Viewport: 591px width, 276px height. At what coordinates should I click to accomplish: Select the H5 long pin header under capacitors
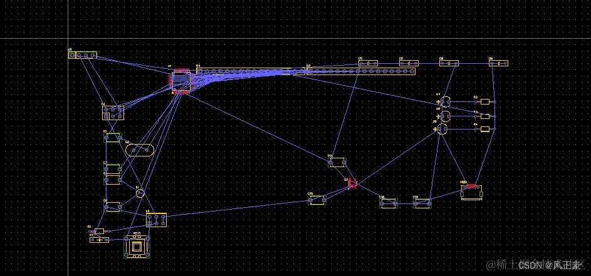[x=361, y=71]
